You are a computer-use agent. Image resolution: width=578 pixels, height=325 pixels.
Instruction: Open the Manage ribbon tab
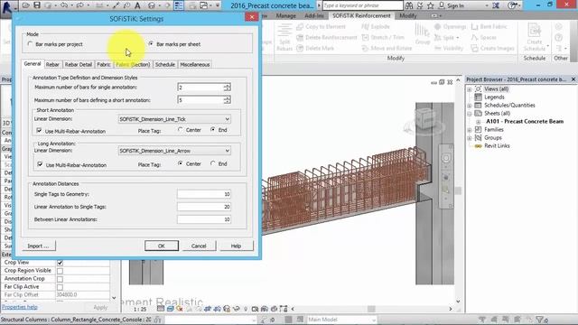coord(285,16)
